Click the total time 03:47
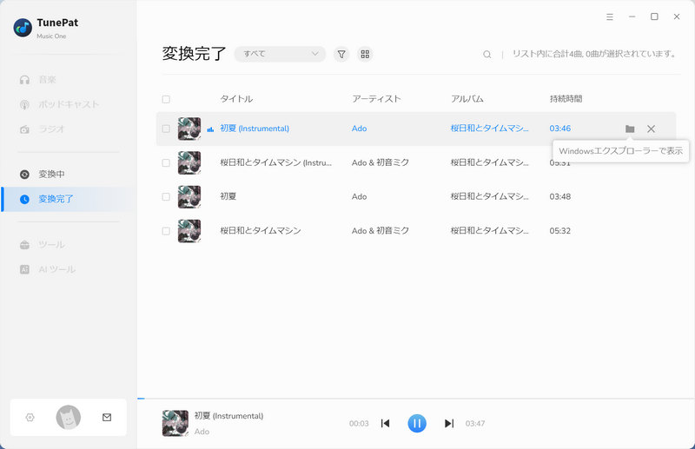695x449 pixels. click(x=474, y=424)
